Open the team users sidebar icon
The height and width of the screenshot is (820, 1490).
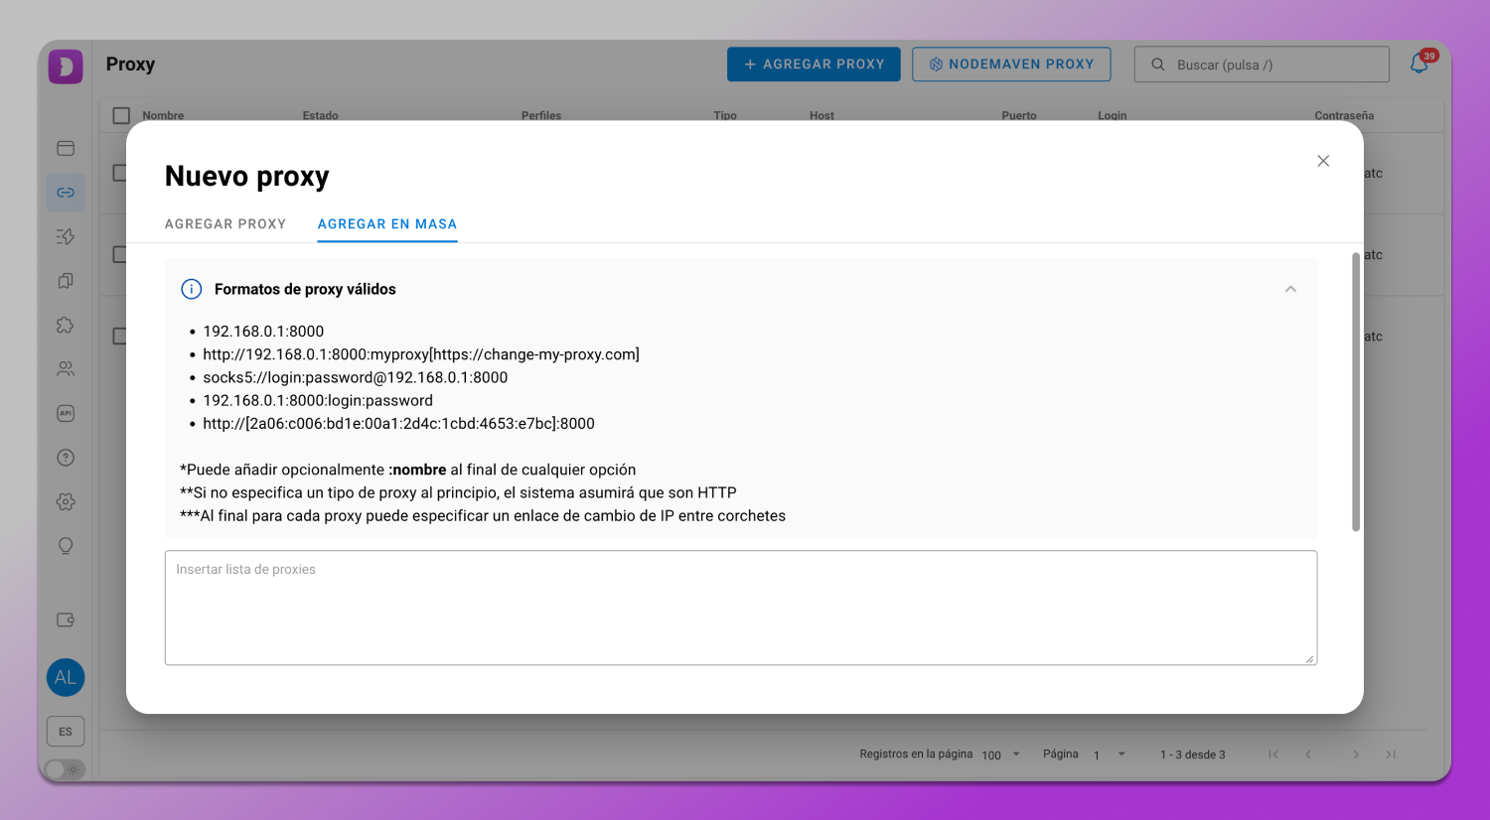point(66,369)
